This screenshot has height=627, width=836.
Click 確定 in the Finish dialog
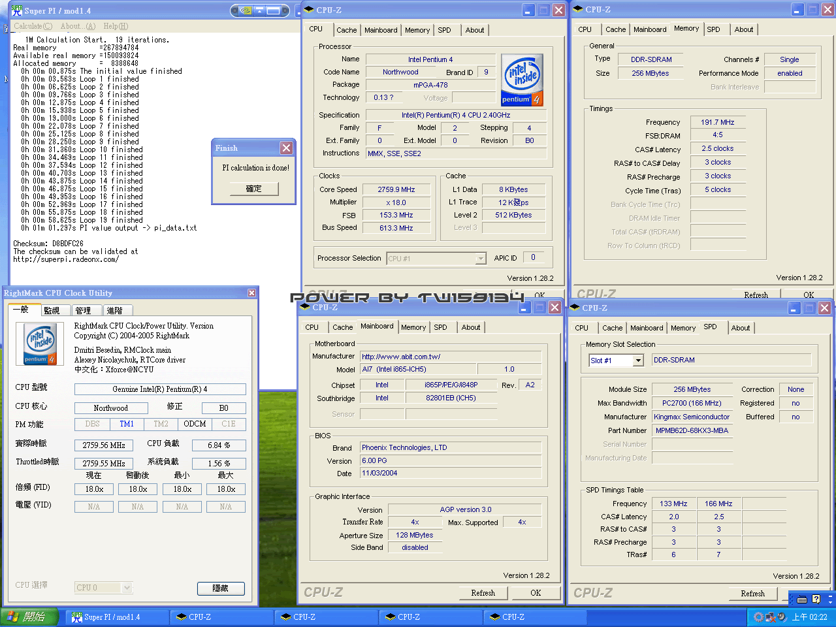tap(253, 189)
